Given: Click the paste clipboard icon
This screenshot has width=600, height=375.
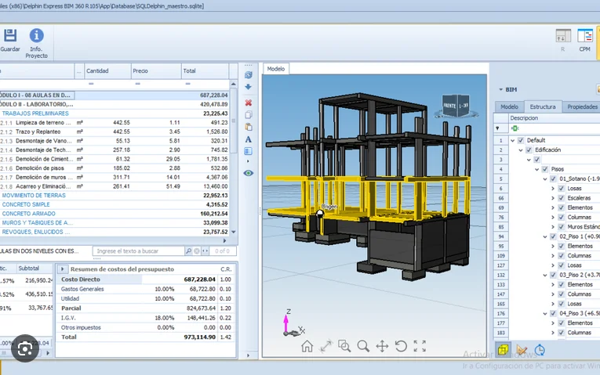Looking at the screenshot, I should (x=249, y=127).
